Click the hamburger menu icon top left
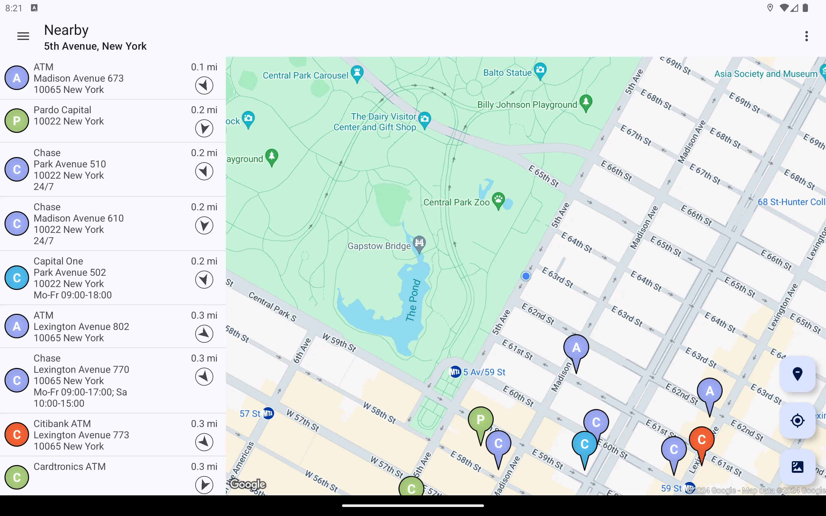This screenshot has width=826, height=516. [23, 36]
